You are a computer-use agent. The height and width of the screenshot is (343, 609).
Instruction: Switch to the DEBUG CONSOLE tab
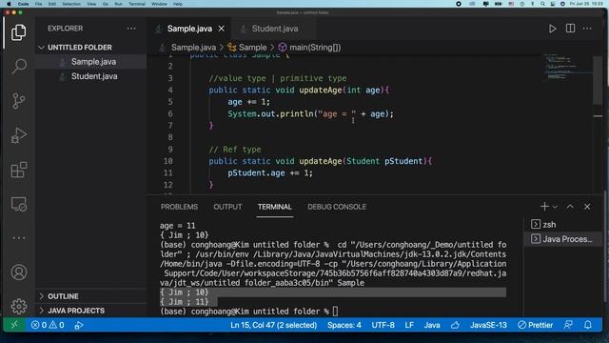click(337, 207)
